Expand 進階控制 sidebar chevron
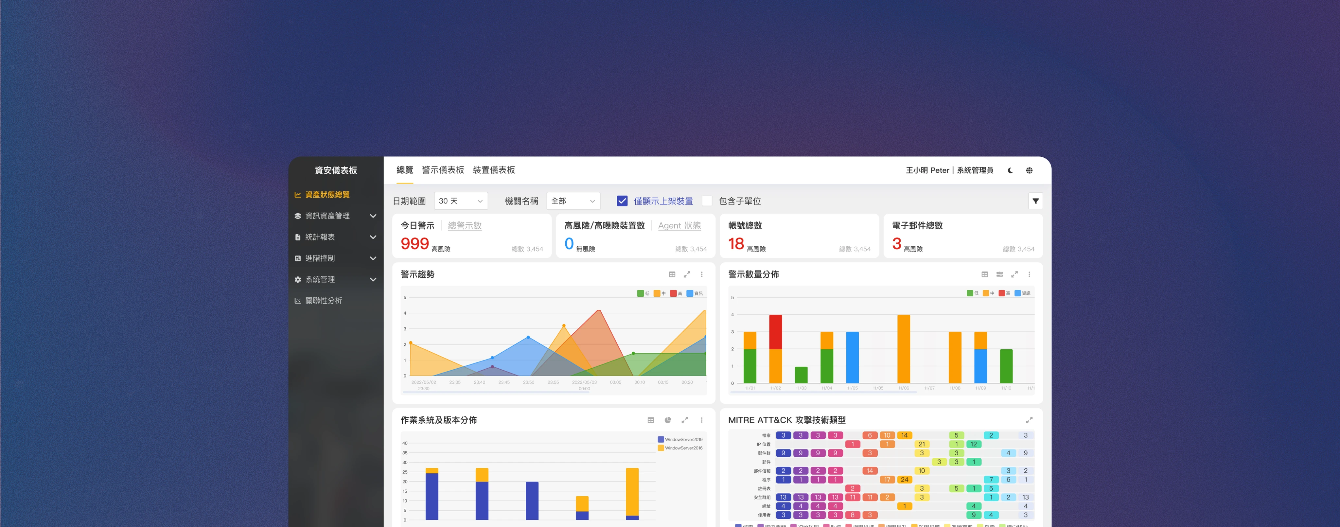This screenshot has width=1340, height=527. pyautogui.click(x=372, y=258)
